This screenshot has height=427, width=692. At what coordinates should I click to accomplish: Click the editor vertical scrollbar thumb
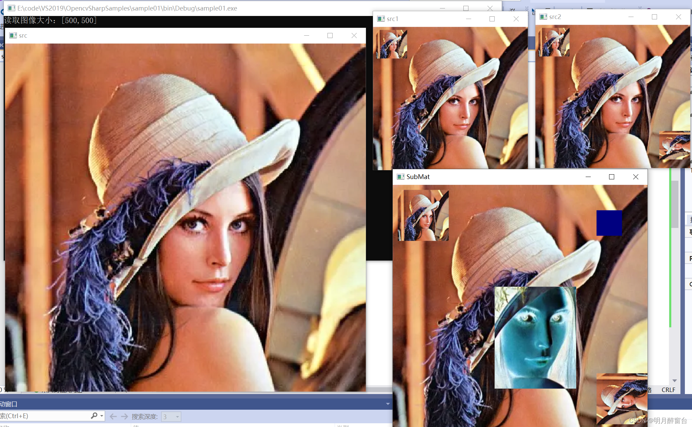click(x=675, y=204)
